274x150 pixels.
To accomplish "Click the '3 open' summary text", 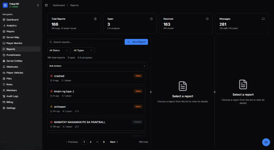I will (x=71, y=58).
